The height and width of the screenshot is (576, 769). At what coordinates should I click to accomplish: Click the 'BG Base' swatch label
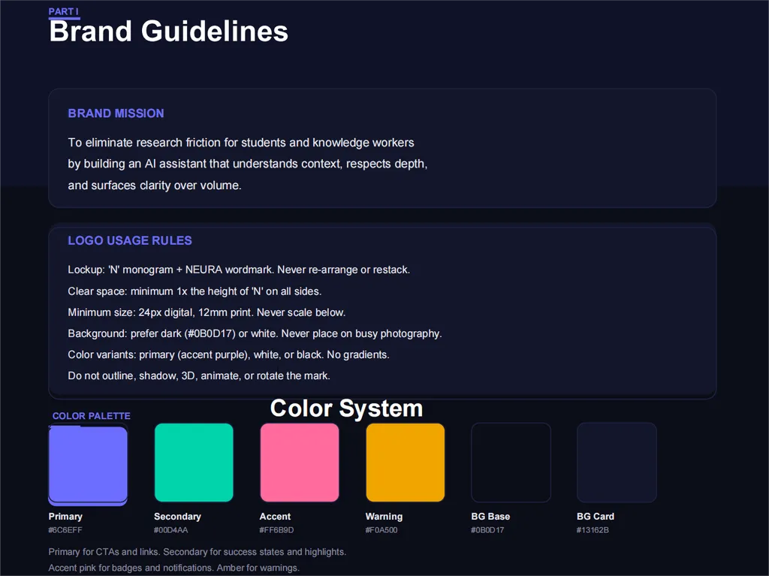[x=490, y=517]
